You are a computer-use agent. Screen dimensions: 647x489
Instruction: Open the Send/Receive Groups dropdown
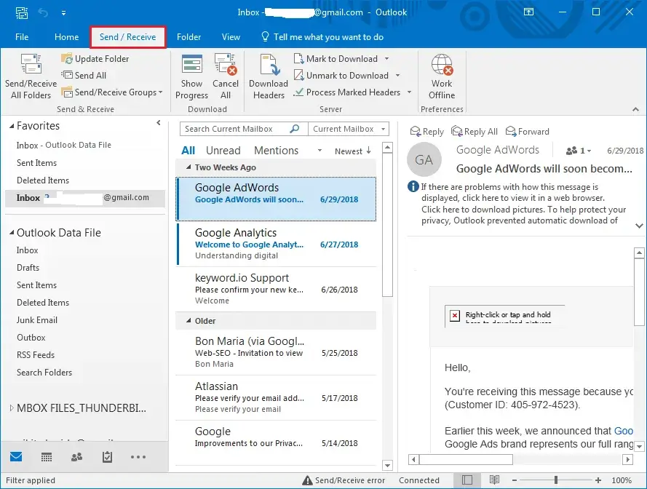[112, 92]
